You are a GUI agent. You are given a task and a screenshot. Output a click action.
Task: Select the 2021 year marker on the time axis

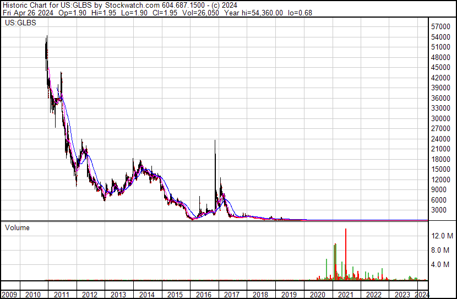point(345,295)
